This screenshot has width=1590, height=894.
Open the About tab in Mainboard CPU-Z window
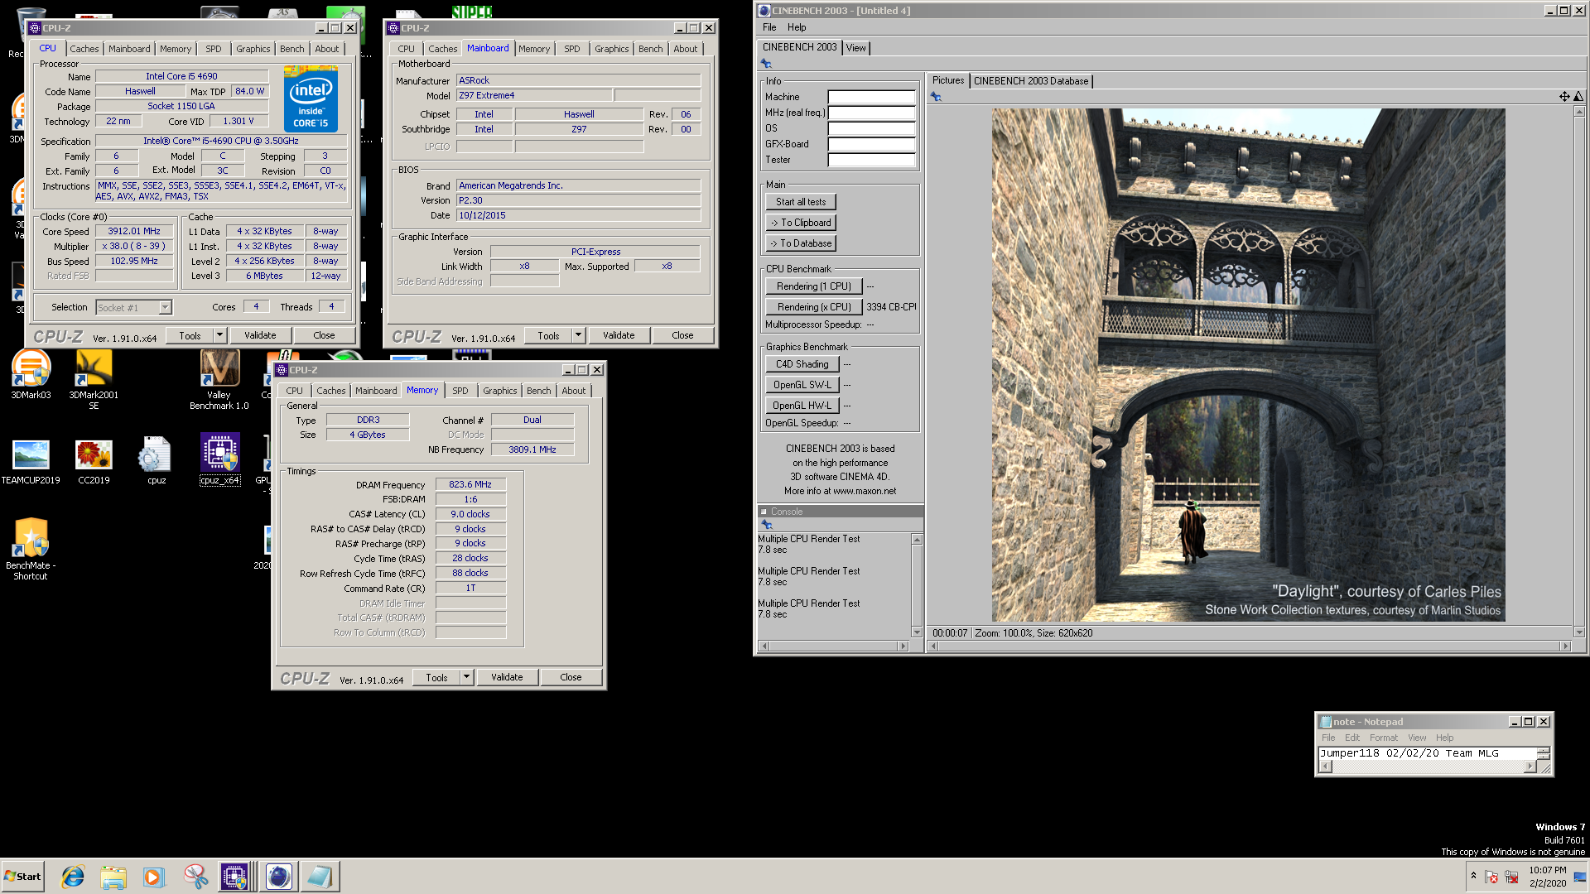[x=685, y=49]
